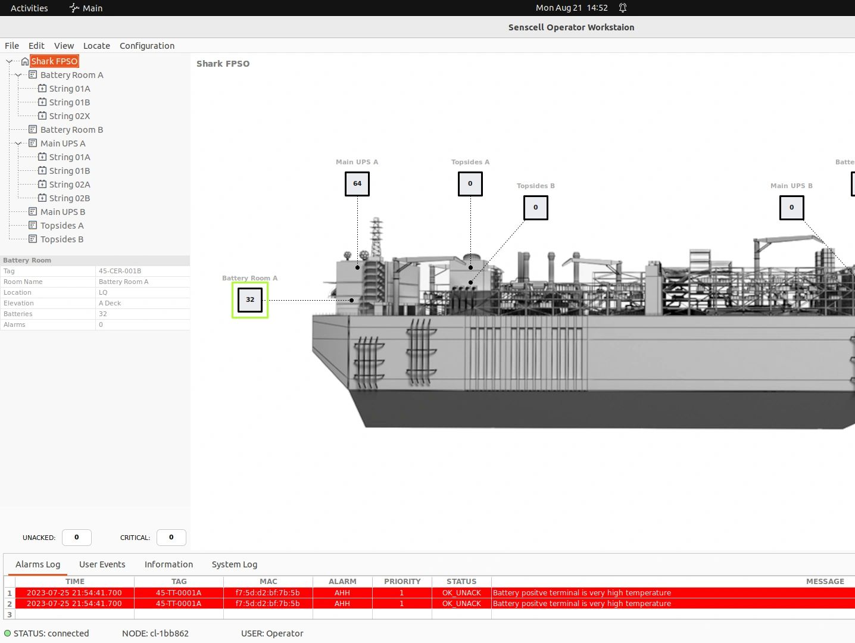Open the Locate menu
This screenshot has height=643, width=855.
click(x=96, y=46)
